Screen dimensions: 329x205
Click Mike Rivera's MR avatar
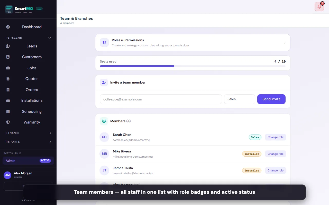point(104,154)
